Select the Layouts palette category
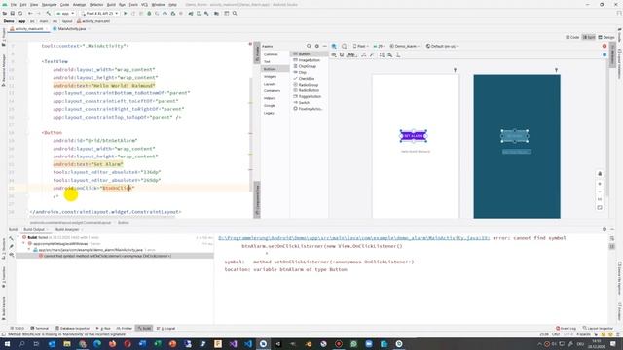 (x=275, y=84)
